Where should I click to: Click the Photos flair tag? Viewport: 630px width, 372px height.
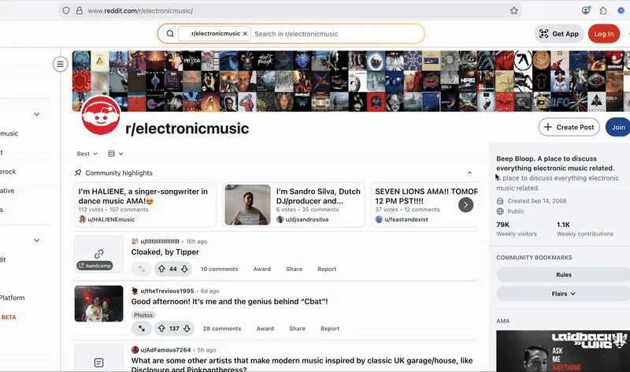point(143,315)
